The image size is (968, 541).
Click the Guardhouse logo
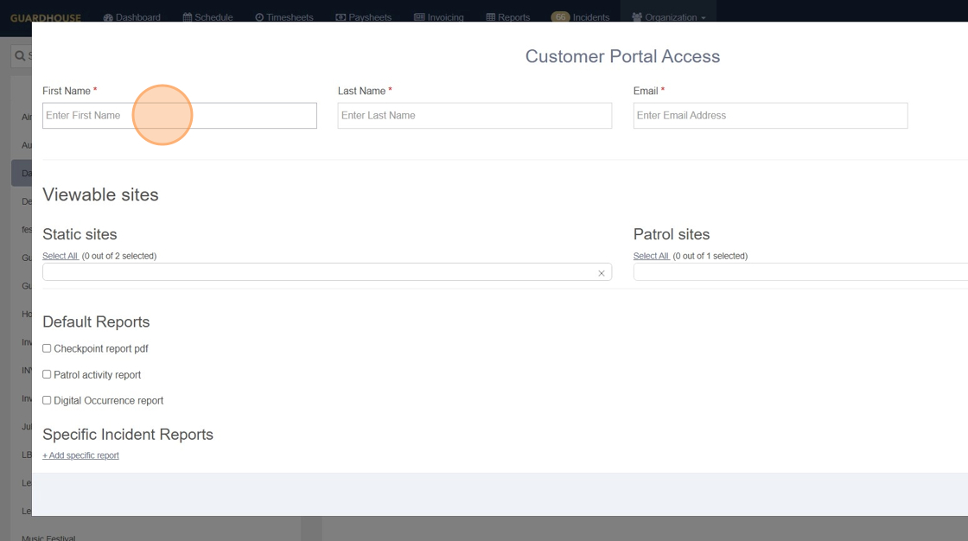[46, 17]
